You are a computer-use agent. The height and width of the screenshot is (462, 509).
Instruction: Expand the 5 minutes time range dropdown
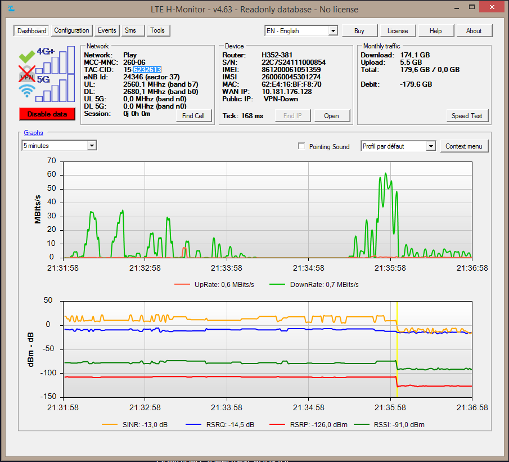pos(59,146)
